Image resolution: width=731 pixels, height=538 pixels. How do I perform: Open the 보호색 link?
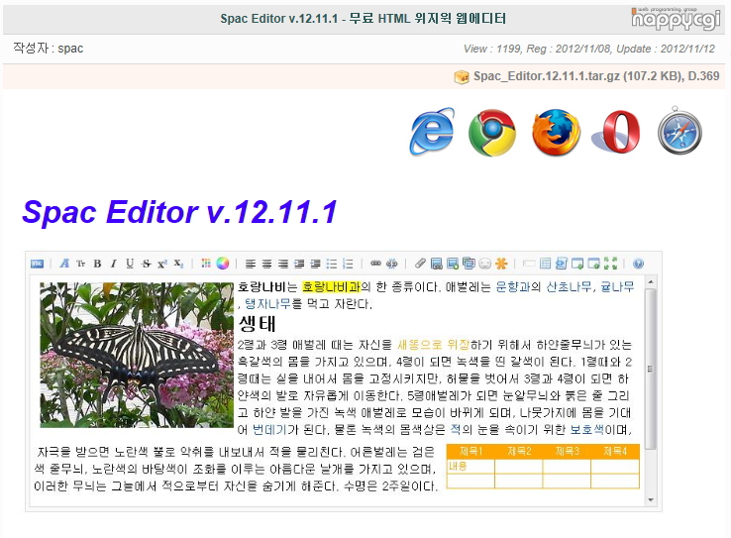587,429
